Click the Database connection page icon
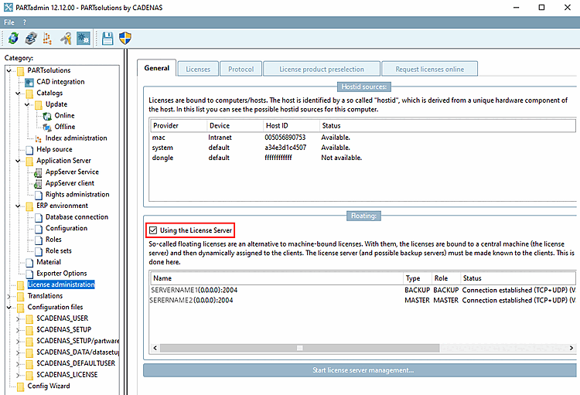The height and width of the screenshot is (395, 580). (x=39, y=217)
